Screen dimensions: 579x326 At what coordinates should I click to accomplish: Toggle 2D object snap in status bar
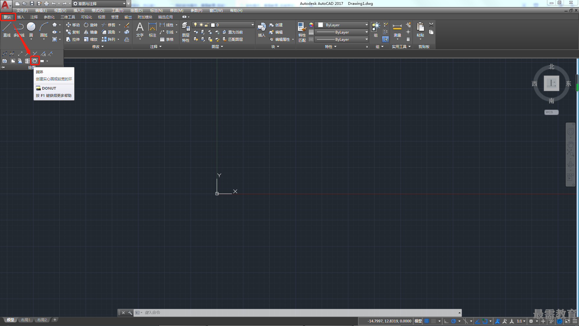(x=485, y=321)
